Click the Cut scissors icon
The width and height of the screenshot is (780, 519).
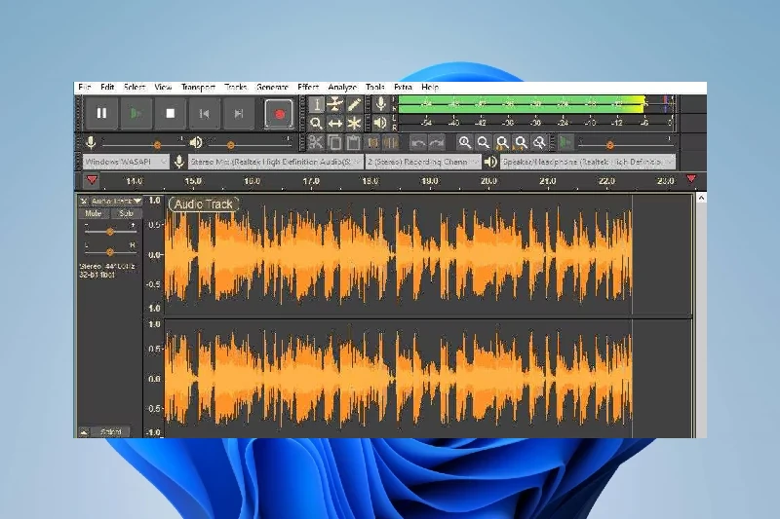pos(316,143)
